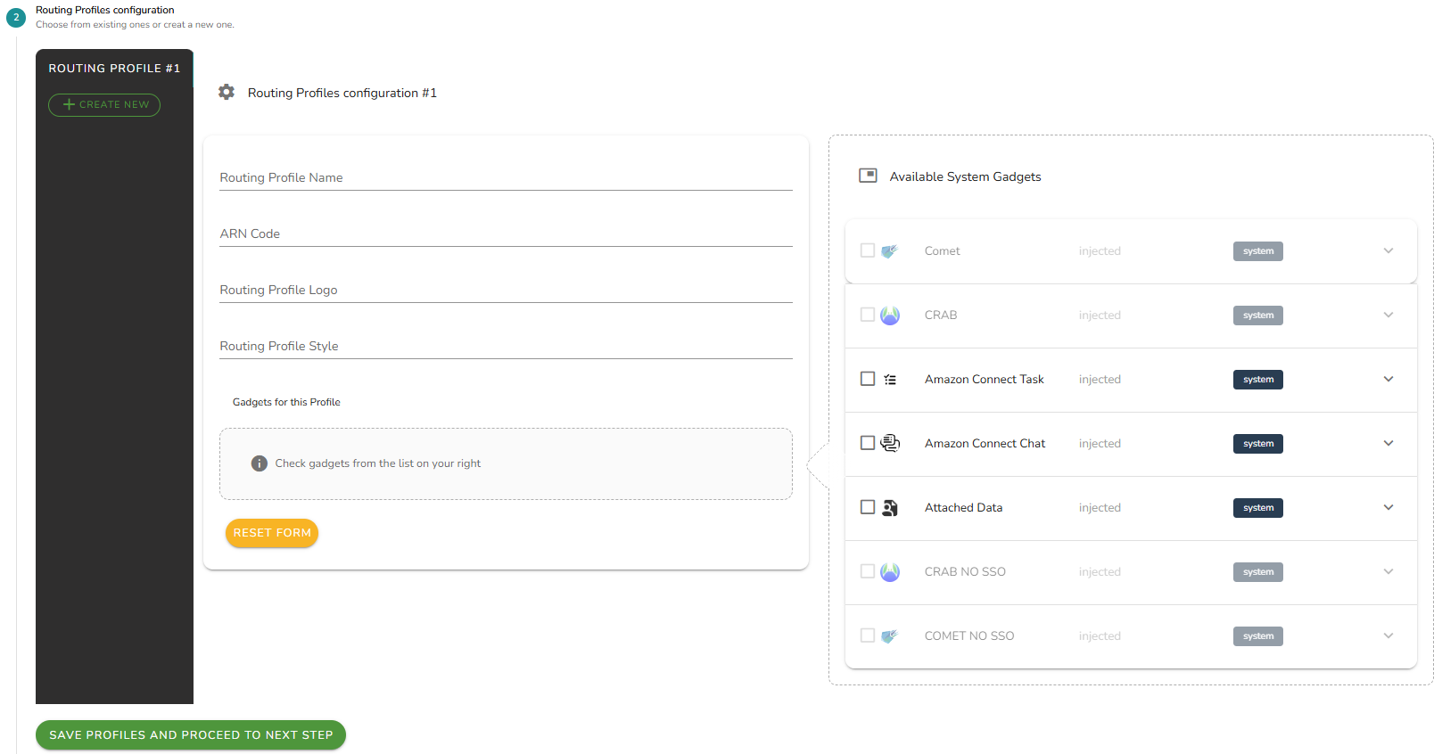This screenshot has height=754, width=1442.
Task: Expand the COMET NO SSO row
Action: click(x=1388, y=635)
